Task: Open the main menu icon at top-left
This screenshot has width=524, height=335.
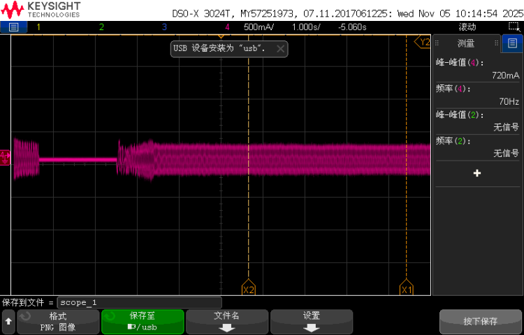Action: point(14,27)
